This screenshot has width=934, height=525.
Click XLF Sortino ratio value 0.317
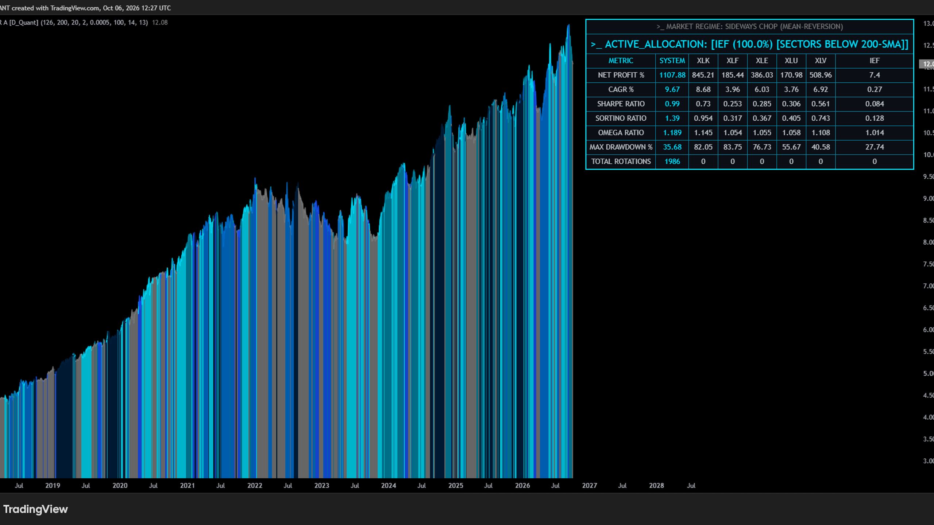[732, 118]
